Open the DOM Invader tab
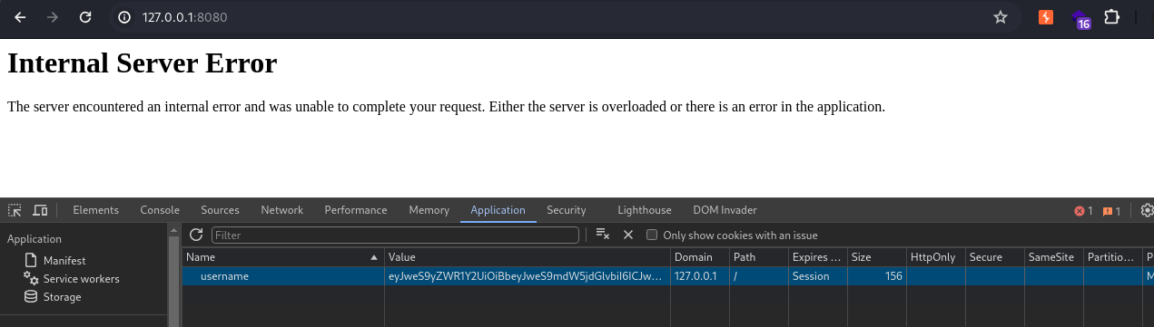 pyautogui.click(x=725, y=210)
